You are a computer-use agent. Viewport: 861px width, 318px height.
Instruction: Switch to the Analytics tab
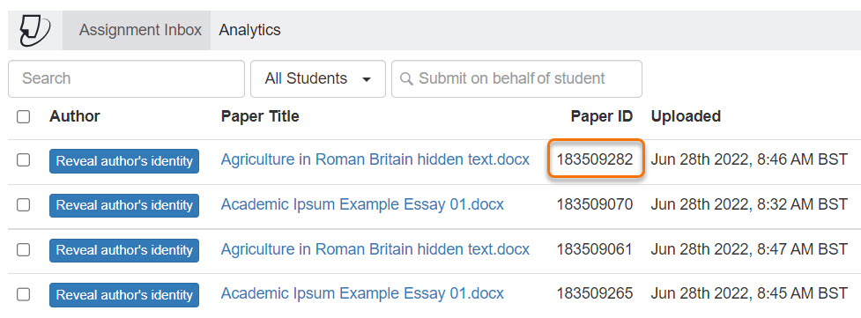pos(250,30)
